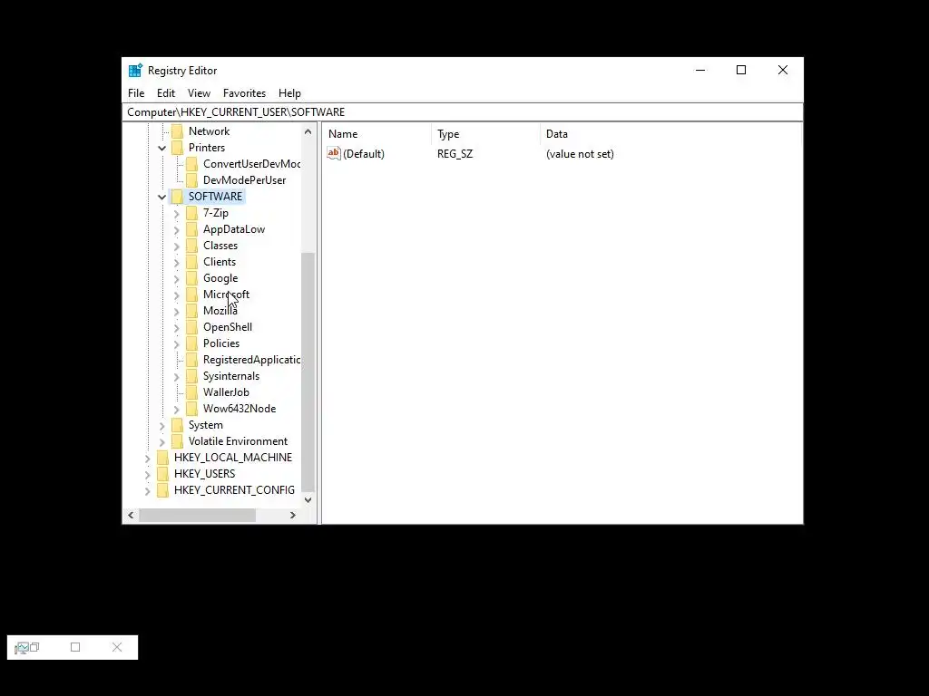Click the Google folder icon
Screen dimensions: 929x696
[x=192, y=278]
